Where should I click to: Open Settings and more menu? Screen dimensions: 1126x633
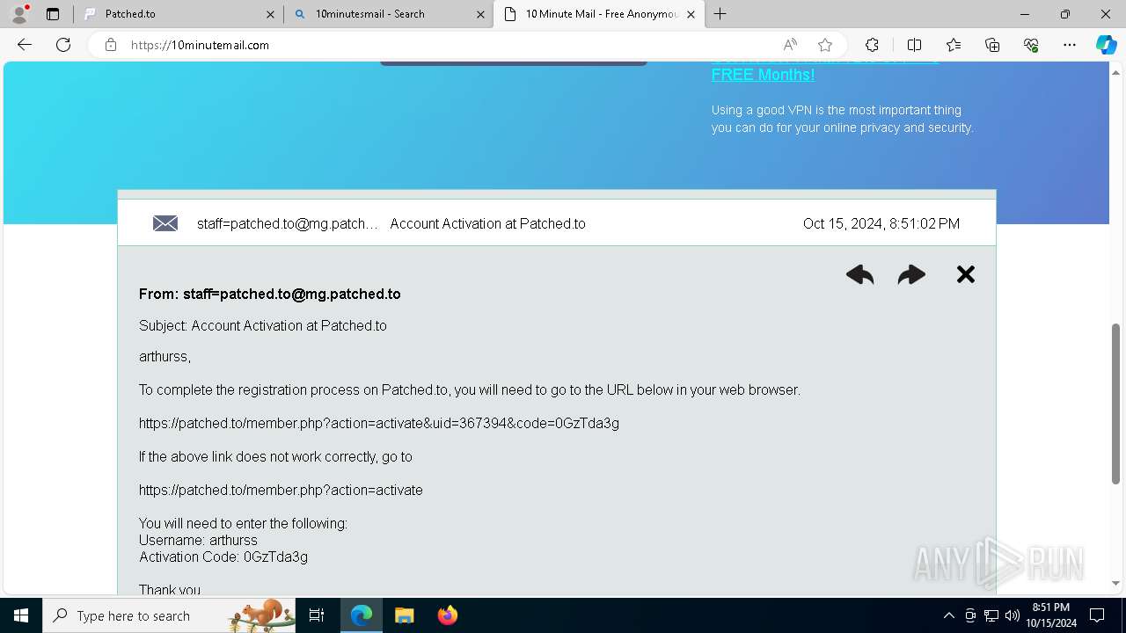pyautogui.click(x=1070, y=45)
